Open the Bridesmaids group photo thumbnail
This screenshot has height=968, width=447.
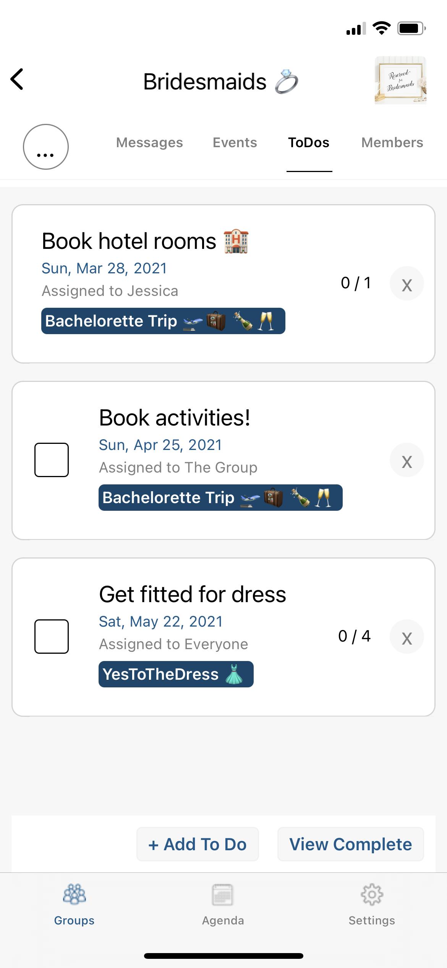coord(400,80)
